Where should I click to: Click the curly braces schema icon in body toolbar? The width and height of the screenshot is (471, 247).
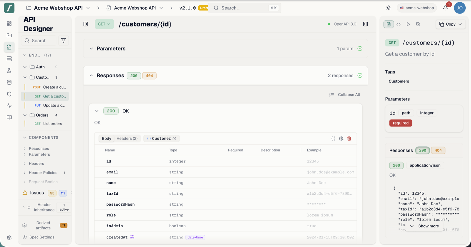click(x=333, y=138)
